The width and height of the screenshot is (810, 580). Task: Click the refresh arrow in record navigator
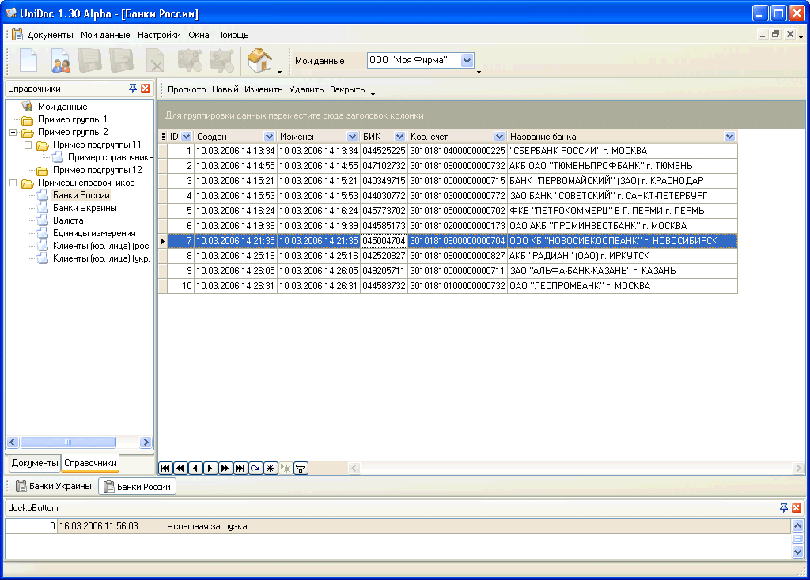click(x=255, y=468)
